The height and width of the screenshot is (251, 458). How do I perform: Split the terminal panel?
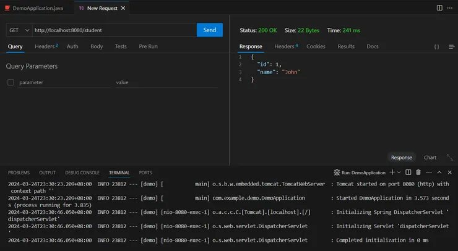pyautogui.click(x=409, y=172)
